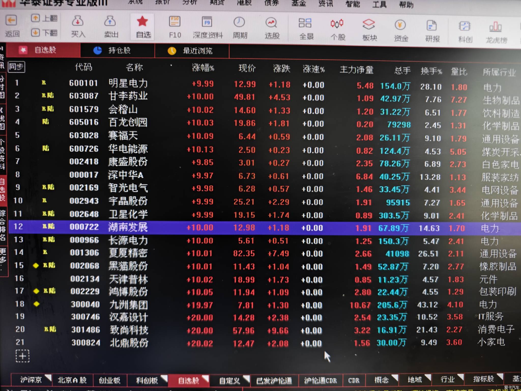
Task: Switch to the 持仓股 tab
Action: tap(118, 50)
